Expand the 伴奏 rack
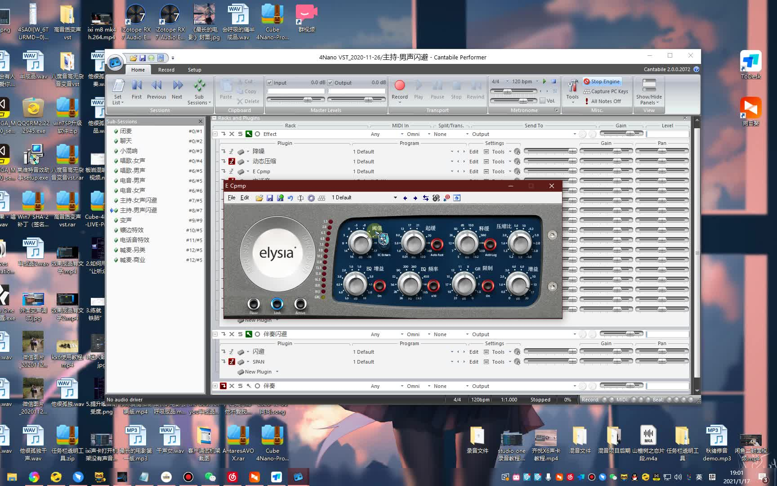 215,386
